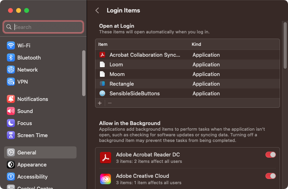Click Application kind in Rectangle row
The image size is (288, 189).
click(206, 84)
